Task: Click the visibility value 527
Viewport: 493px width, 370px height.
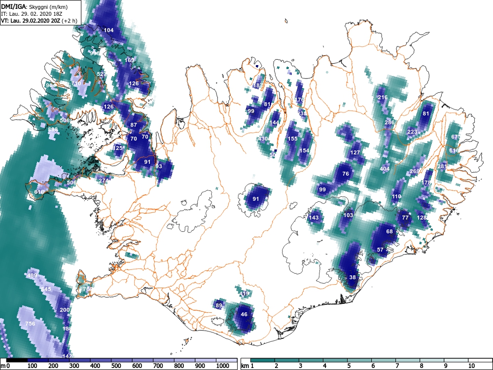Action: [x=102, y=74]
